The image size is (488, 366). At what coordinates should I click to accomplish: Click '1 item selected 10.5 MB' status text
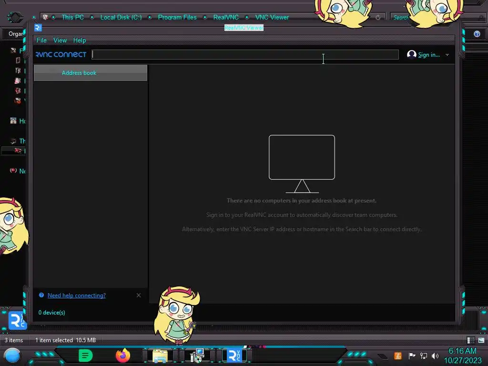65,340
